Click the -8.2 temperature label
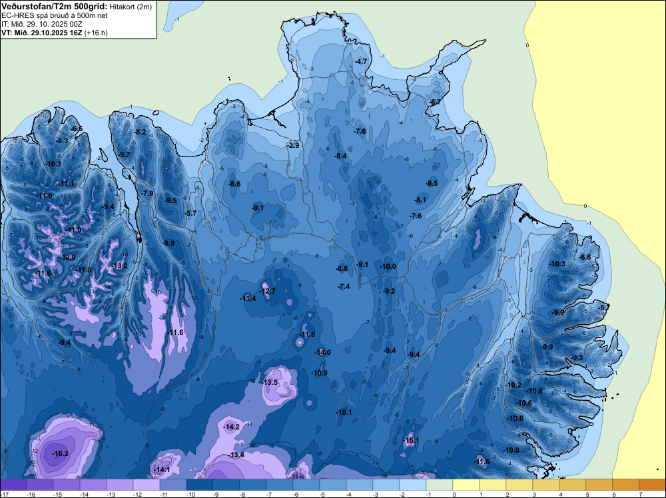The image size is (666, 498). coord(140,132)
